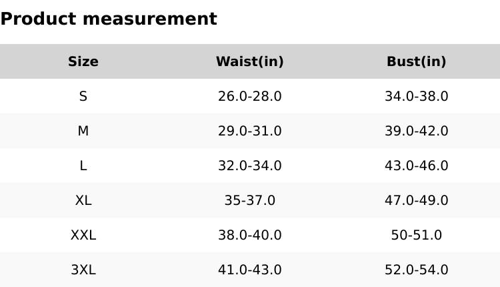Select the XL size cell

83,200
